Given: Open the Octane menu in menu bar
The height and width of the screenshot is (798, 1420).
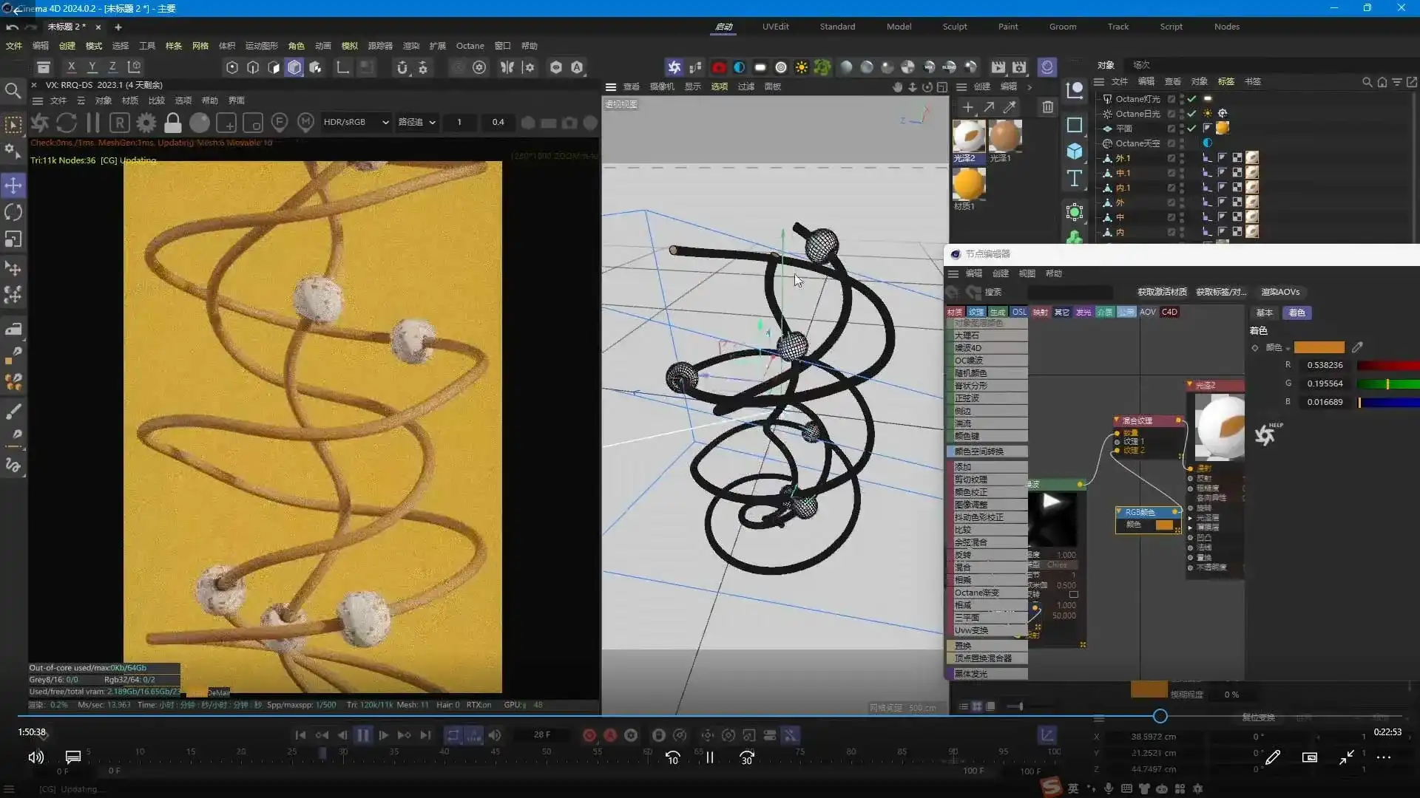Looking at the screenshot, I should pos(470,46).
